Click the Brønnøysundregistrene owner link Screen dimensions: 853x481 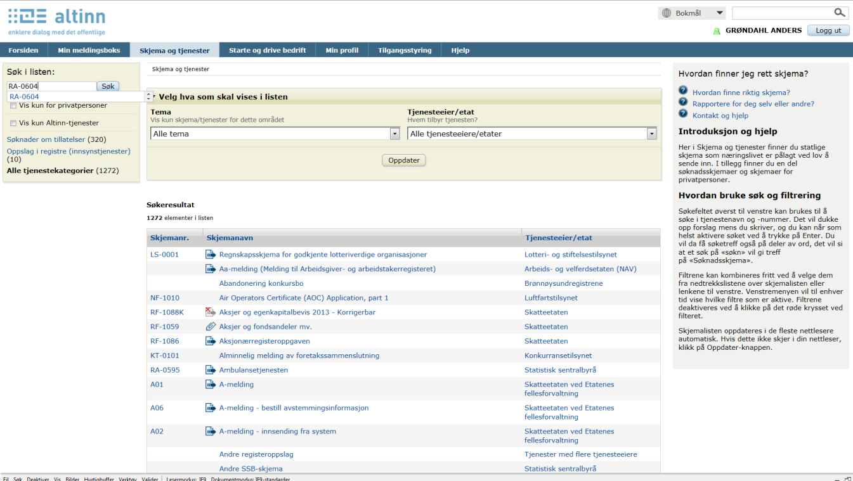[564, 283]
